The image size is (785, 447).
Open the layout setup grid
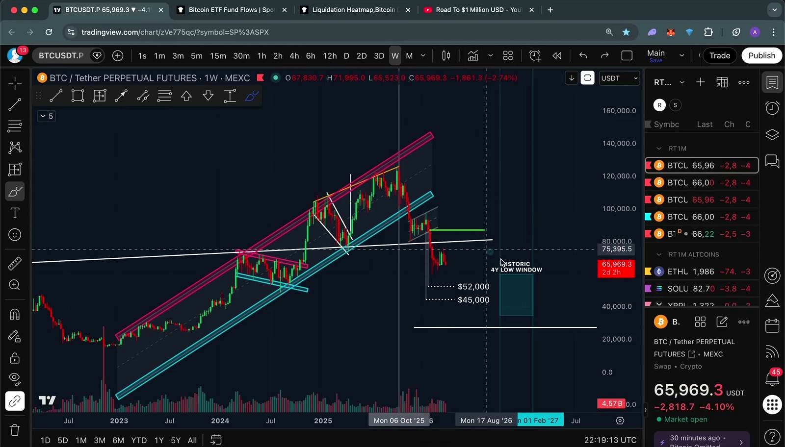(508, 56)
